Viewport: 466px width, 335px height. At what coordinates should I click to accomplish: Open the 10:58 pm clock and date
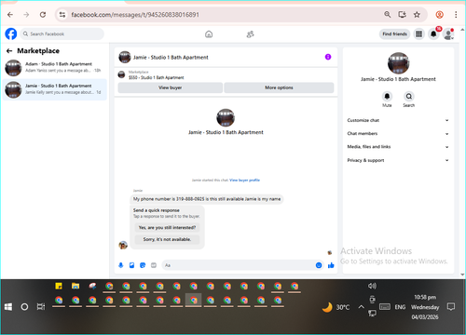pyautogui.click(x=425, y=307)
